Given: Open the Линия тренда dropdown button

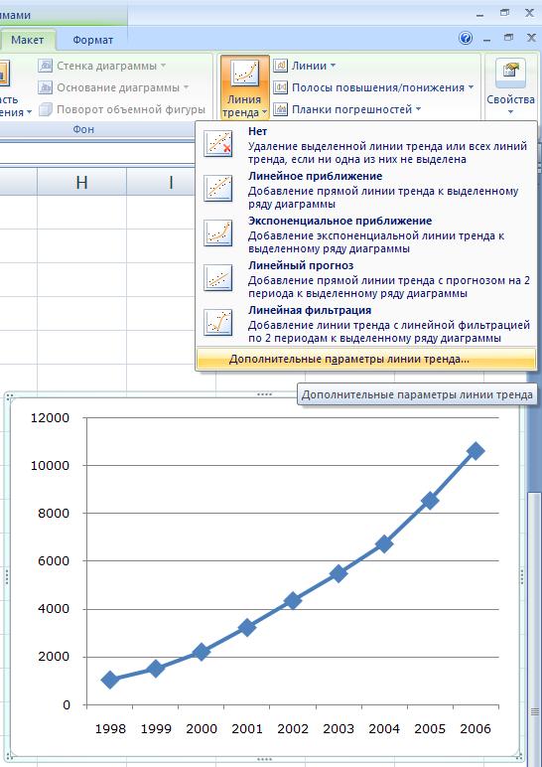Looking at the screenshot, I should (244, 87).
